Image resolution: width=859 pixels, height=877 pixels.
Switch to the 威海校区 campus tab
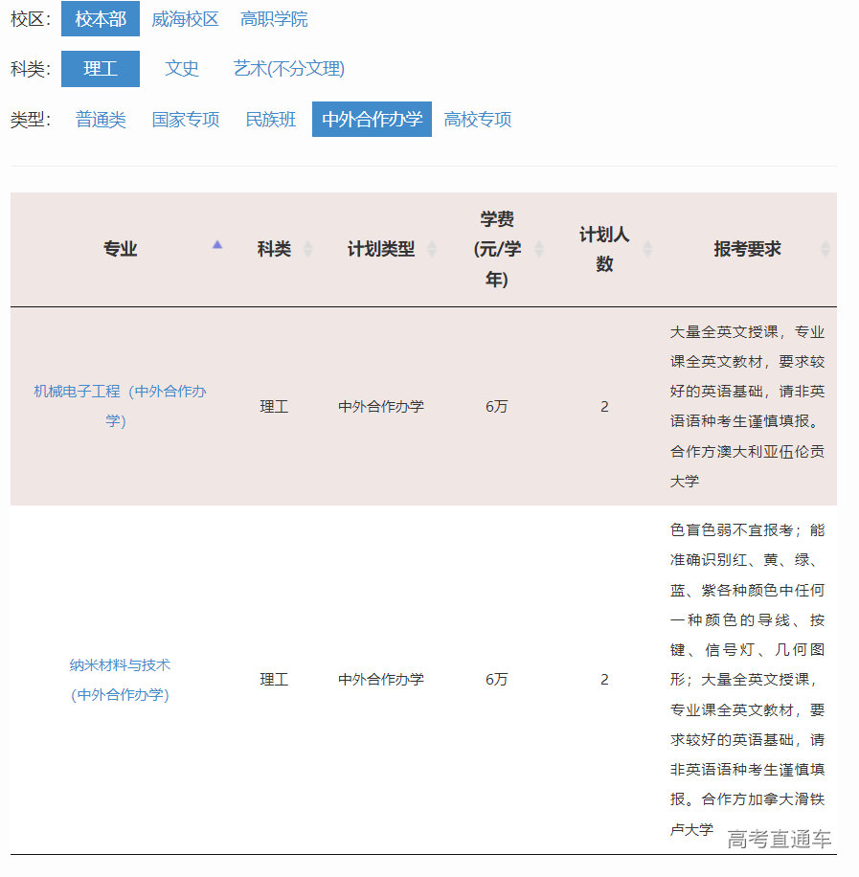tap(186, 19)
